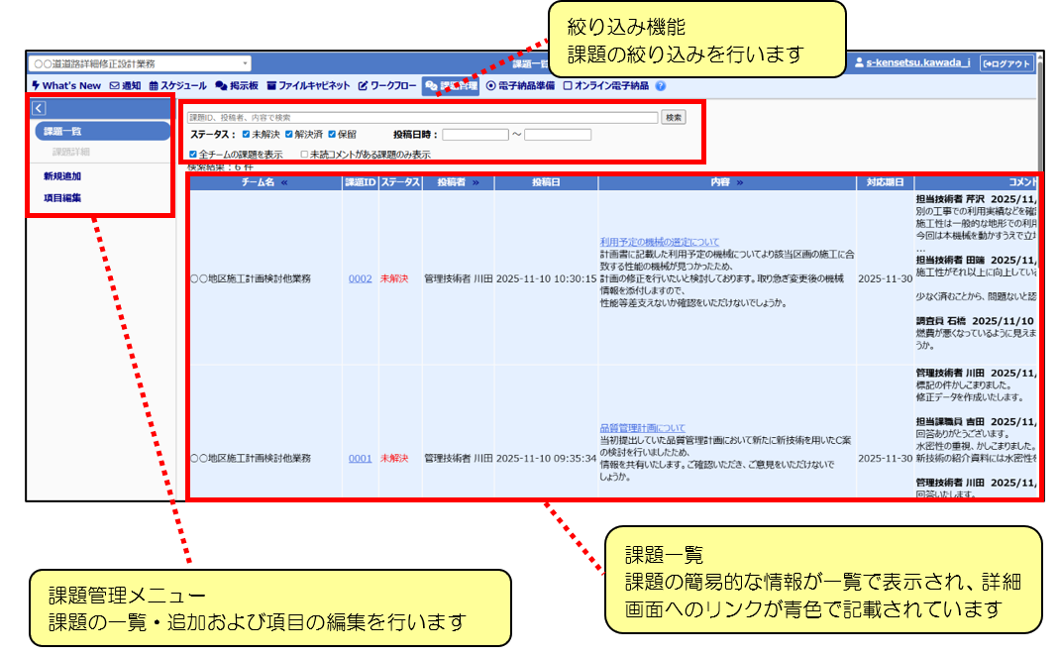Click the blue help question mark icon

tap(661, 86)
